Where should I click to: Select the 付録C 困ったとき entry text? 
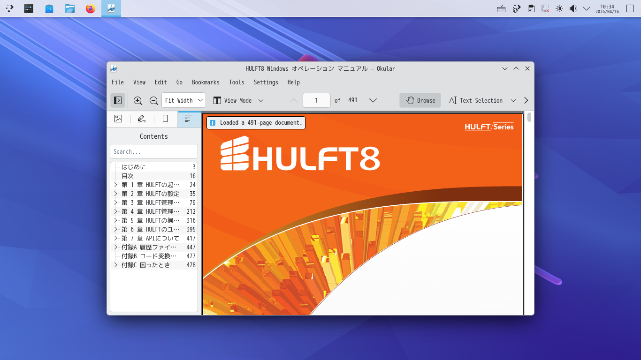point(146,265)
